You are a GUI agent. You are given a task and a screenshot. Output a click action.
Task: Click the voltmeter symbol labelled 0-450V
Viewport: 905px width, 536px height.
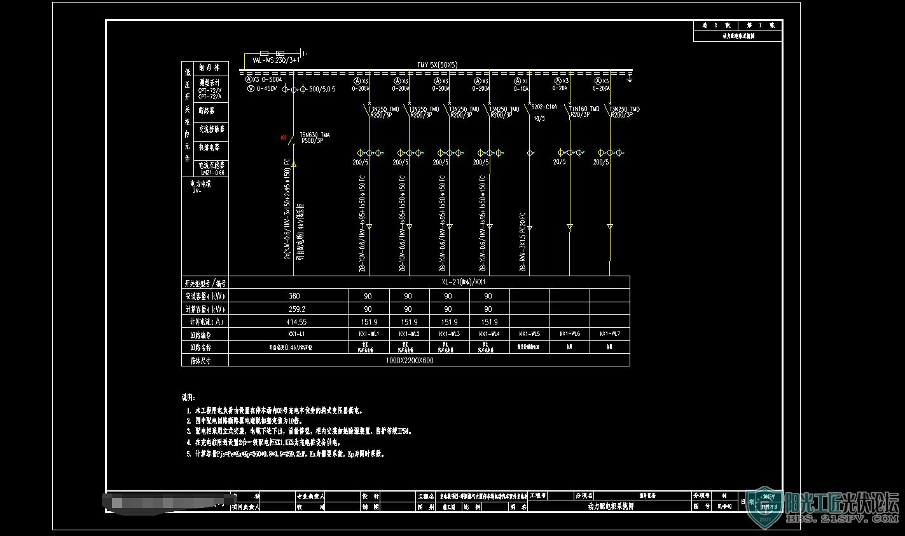pos(251,89)
